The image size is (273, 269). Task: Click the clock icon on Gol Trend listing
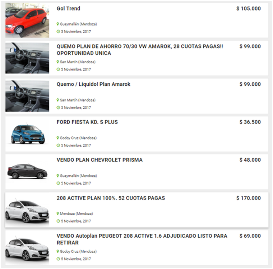[58, 32]
